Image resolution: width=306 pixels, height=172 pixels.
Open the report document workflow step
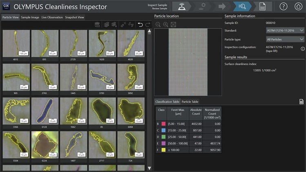tap(262, 7)
